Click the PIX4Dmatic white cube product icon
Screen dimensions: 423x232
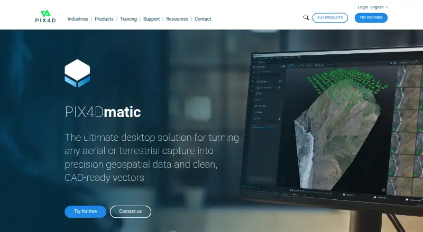coord(77,73)
